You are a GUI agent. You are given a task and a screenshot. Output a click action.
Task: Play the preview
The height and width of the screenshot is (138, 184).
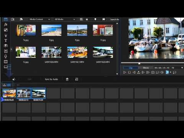tap(125, 72)
